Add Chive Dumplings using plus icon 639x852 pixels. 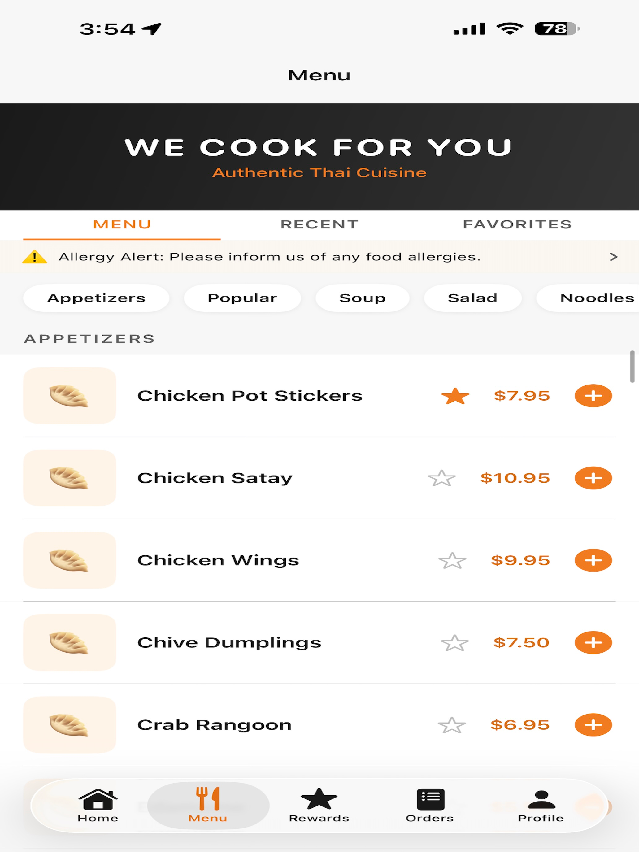(593, 642)
